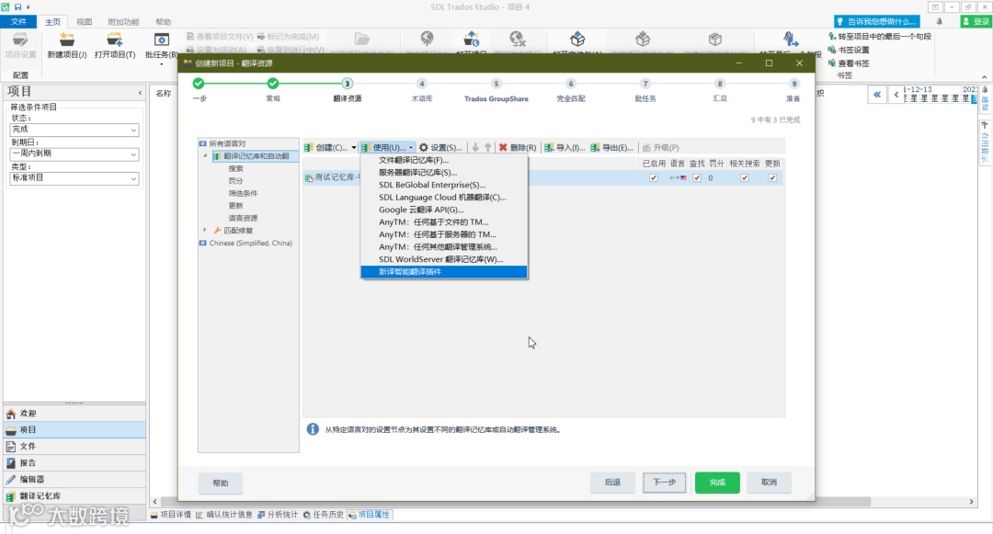The width and height of the screenshot is (993, 534).
Task: Click the Tell me what you want search box
Action: (876, 21)
